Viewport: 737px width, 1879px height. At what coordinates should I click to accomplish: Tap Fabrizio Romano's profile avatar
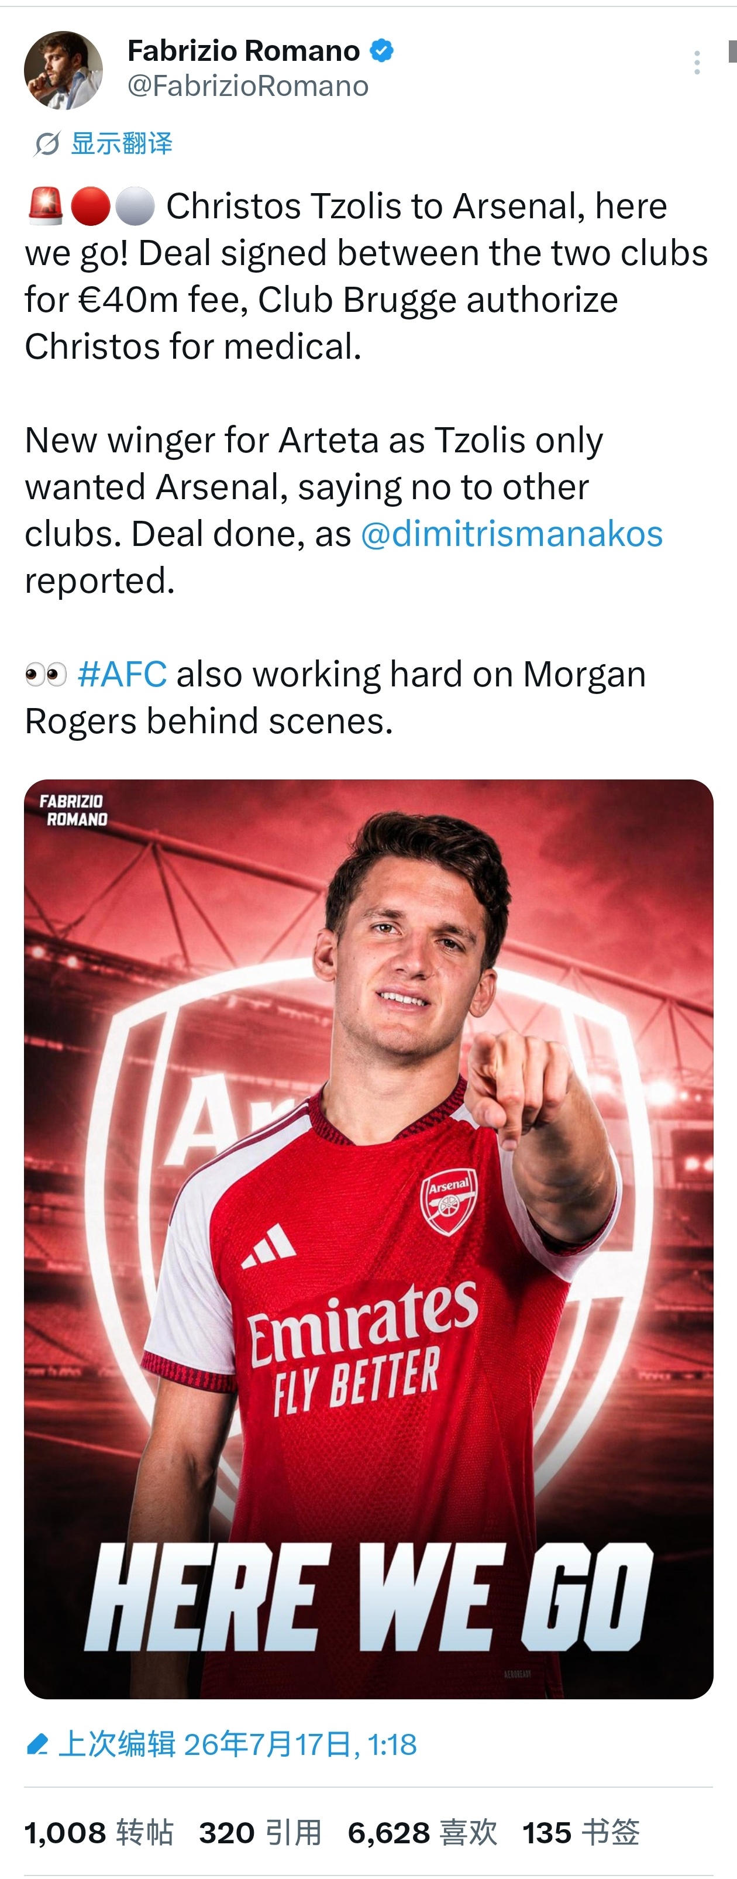tap(63, 70)
